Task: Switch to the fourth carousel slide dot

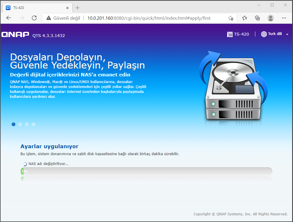Action: [33, 124]
